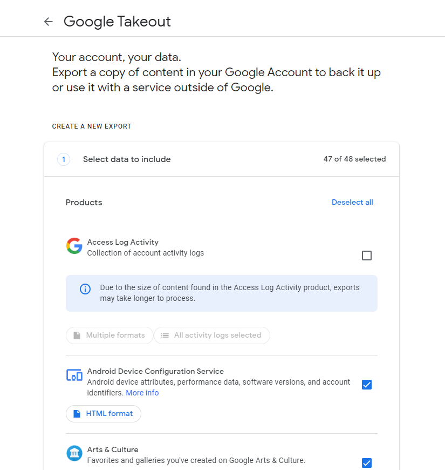Screen dimensions: 445x470
Task: Click the Google Takeout page title
Action: tap(117, 22)
